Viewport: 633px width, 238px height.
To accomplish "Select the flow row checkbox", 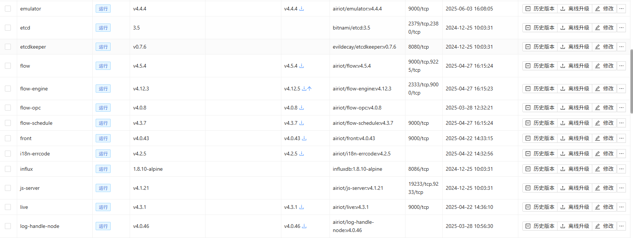I will click(8, 66).
